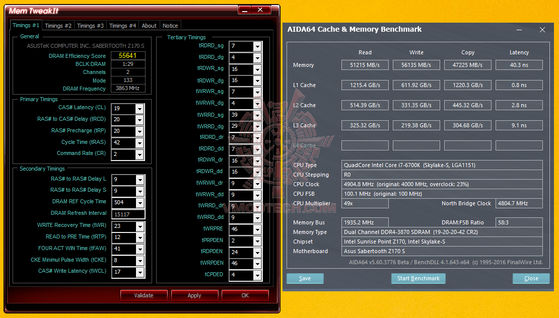
Task: Expand the RAS# to RAS# Delay S dropdown
Action: coord(140,191)
